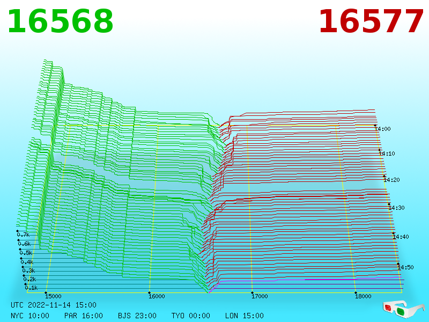Click the 0.4k depth axis label
Image resolution: width=429 pixels, height=322 pixels.
click(x=27, y=262)
